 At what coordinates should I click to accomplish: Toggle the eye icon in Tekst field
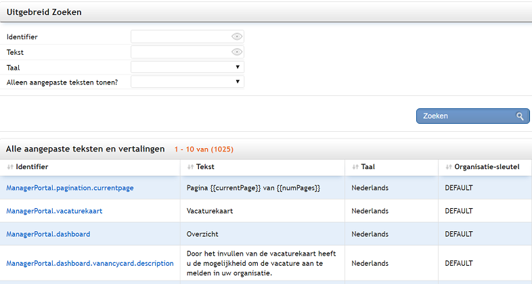coord(237,52)
